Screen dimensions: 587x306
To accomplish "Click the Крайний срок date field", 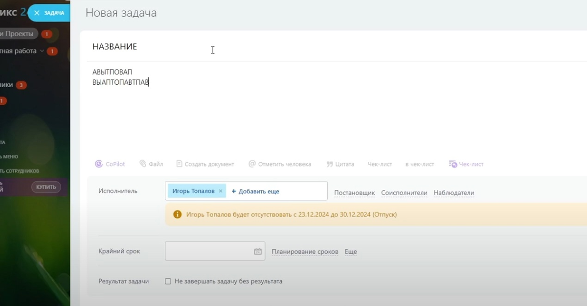I will click(x=215, y=251).
